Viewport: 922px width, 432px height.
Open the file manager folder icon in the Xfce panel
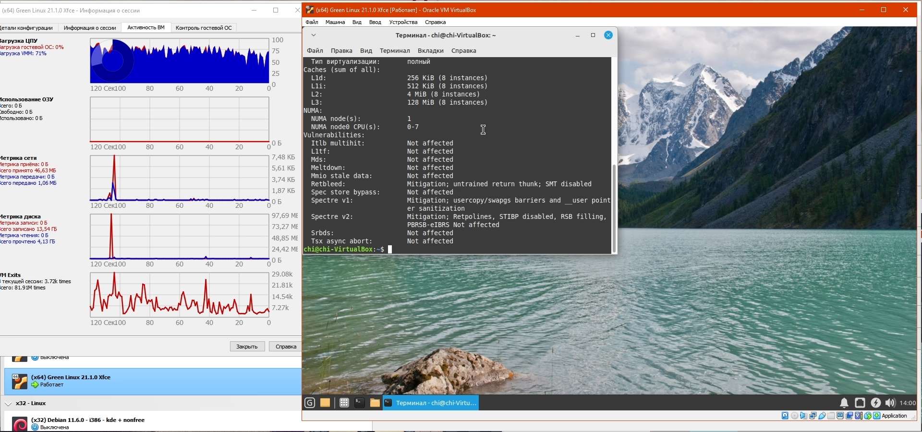pos(375,403)
